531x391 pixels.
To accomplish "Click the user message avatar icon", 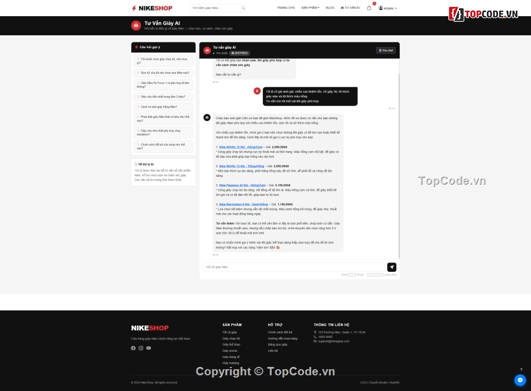I will pos(257,91).
